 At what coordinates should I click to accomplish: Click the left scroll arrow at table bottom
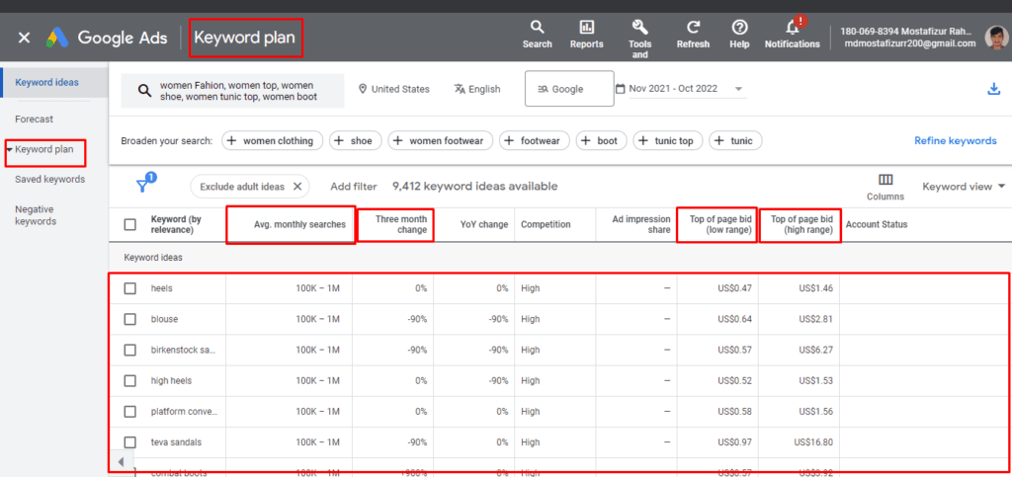pos(121,462)
